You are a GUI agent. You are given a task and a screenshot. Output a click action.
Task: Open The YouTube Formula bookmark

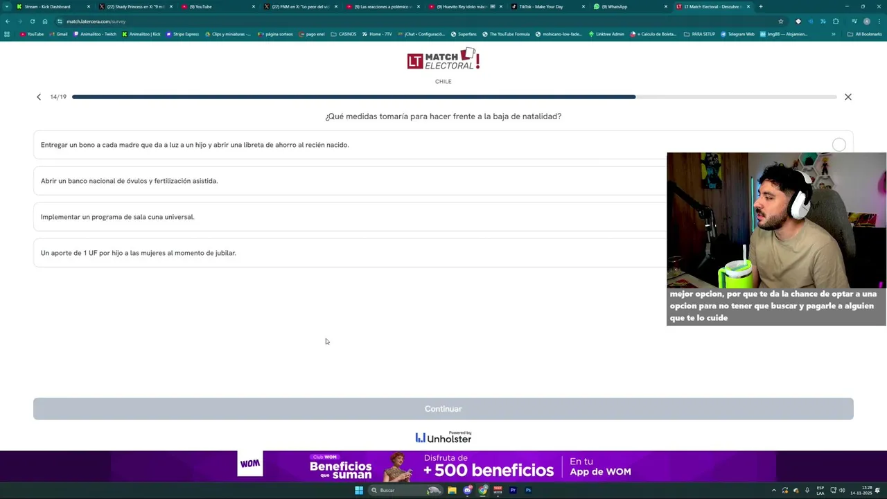(x=506, y=34)
